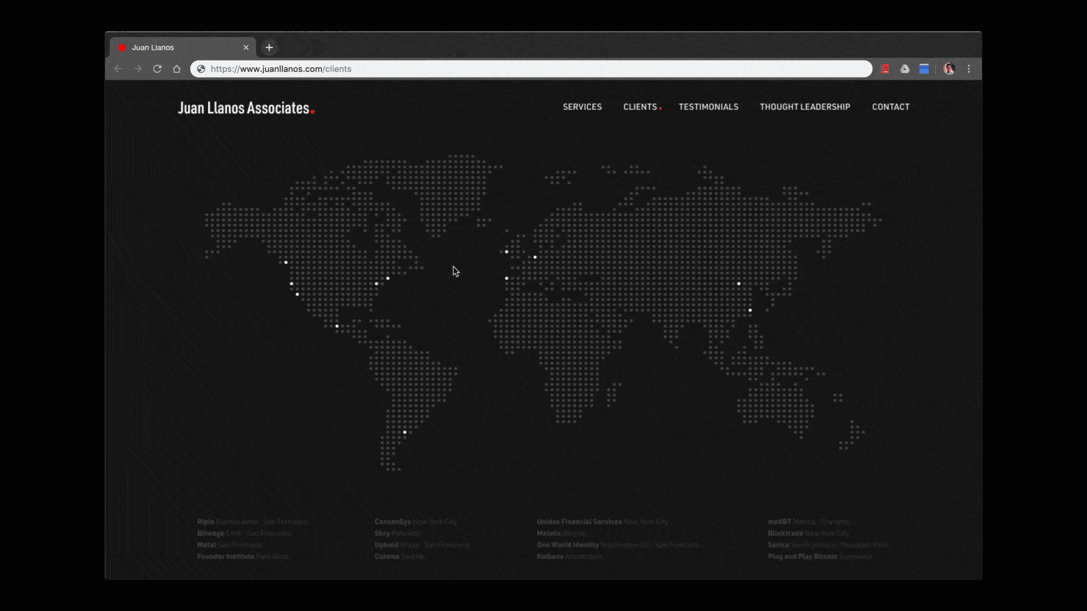Close the Juan Llanos tab
The height and width of the screenshot is (611, 1087).
point(246,48)
